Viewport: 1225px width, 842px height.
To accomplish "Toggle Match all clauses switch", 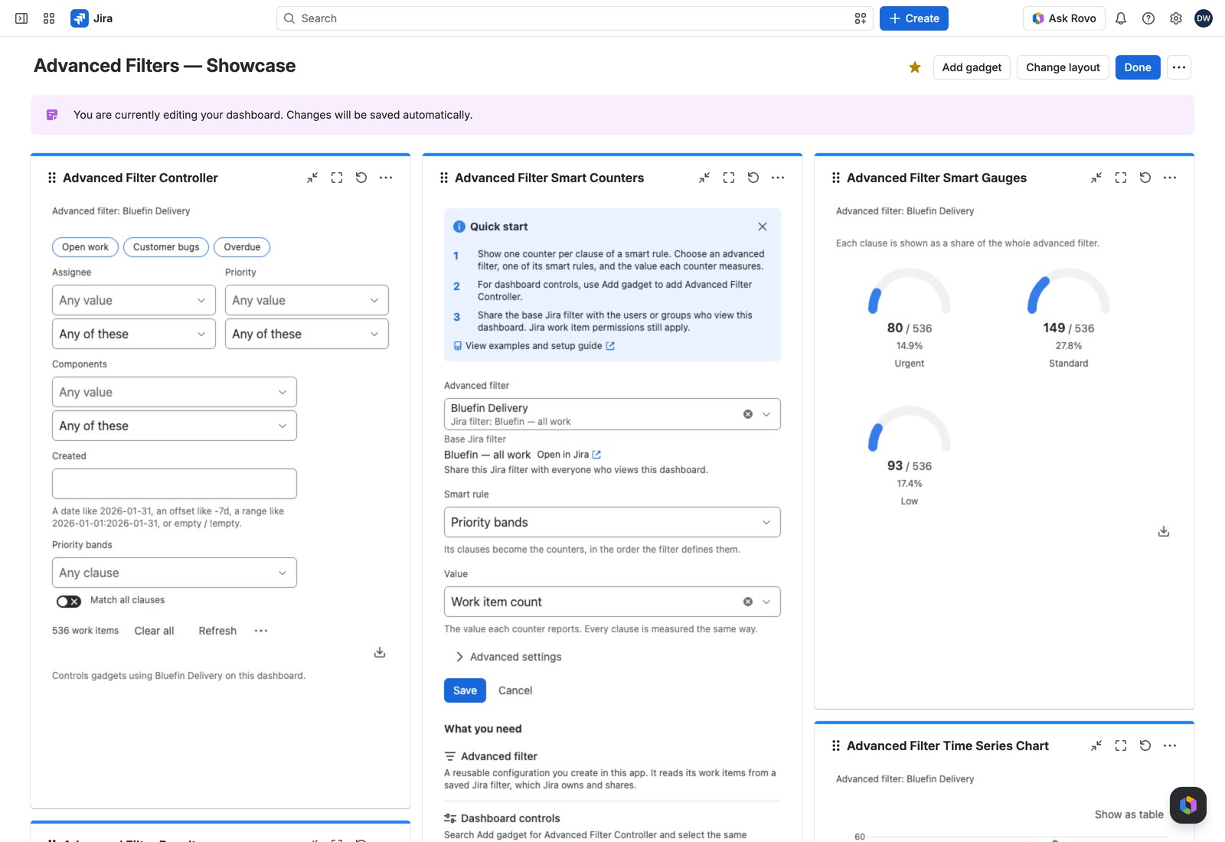I will point(69,602).
